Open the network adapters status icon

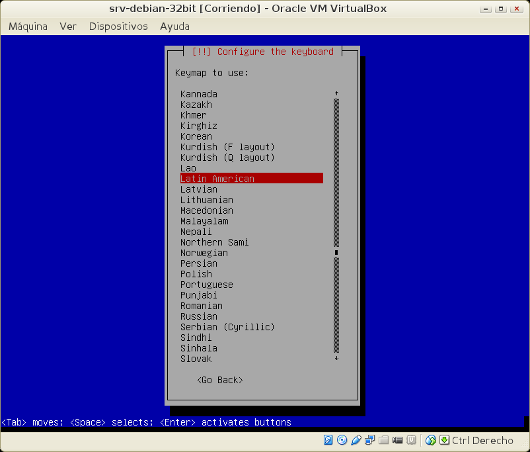pyautogui.click(x=369, y=440)
